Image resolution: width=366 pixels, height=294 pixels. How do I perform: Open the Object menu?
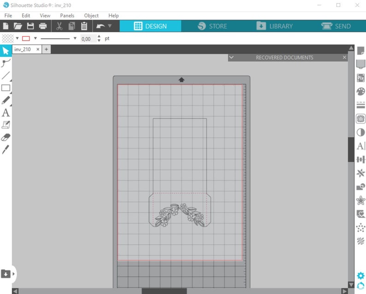tap(91, 15)
